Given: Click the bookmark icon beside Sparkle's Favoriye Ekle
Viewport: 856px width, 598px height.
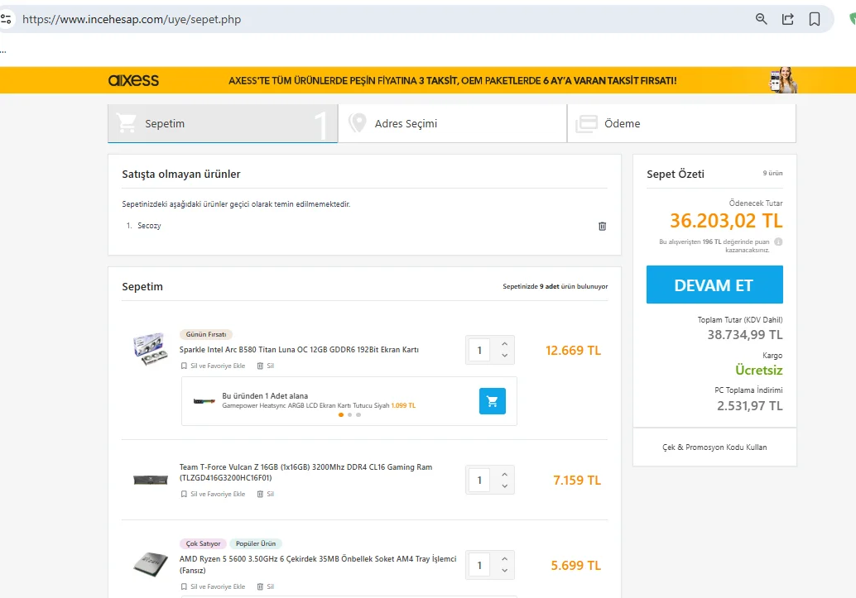Looking at the screenshot, I should [x=184, y=366].
